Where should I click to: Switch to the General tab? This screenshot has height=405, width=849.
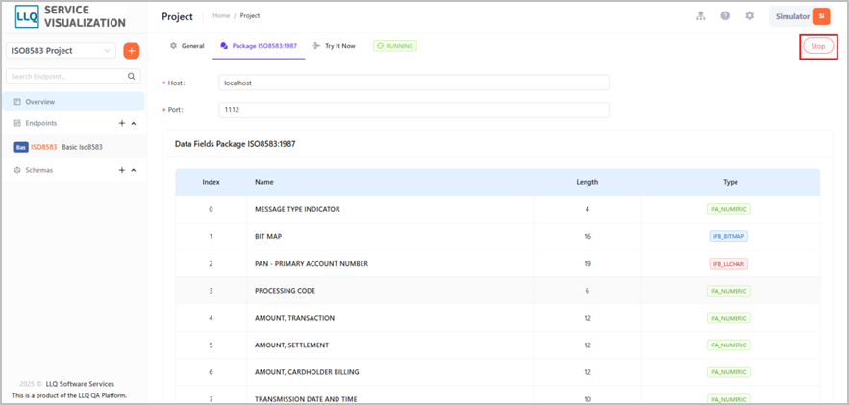tap(187, 46)
